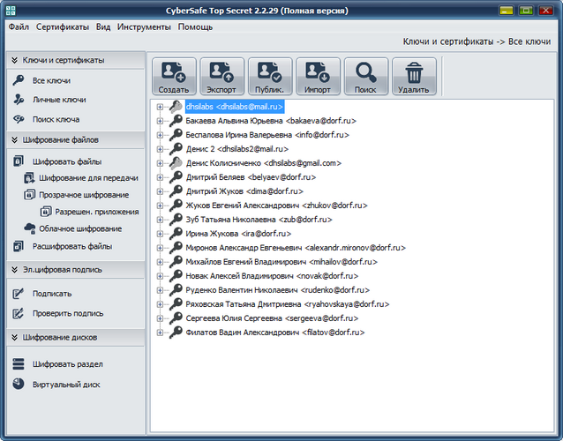Click the icon beside Шифровать файлы
This screenshot has width=563, height=441.
coord(19,161)
